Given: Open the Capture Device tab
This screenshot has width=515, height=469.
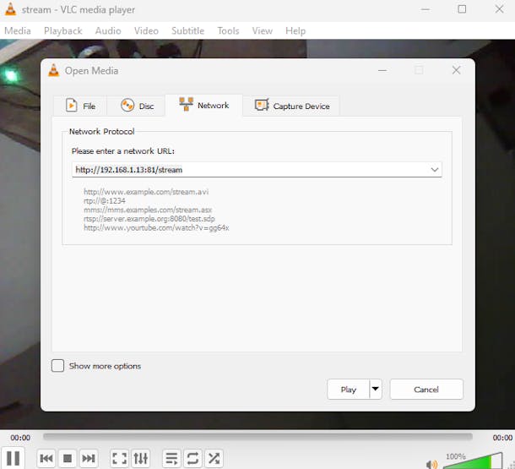Looking at the screenshot, I should [291, 106].
